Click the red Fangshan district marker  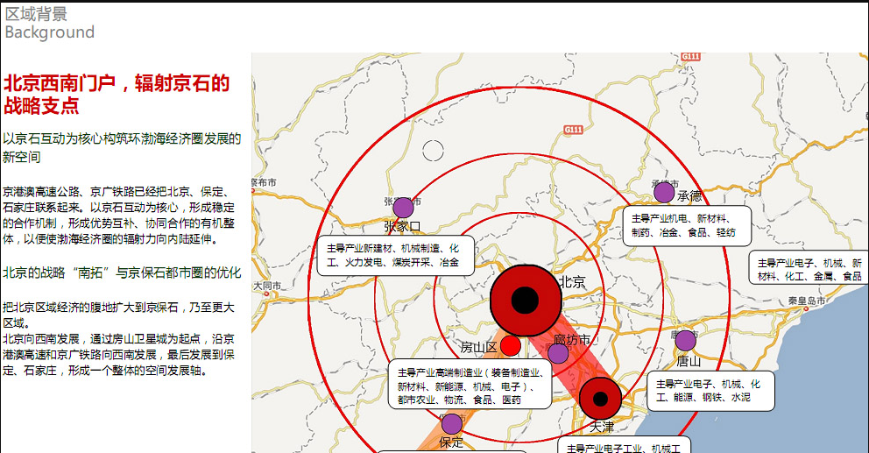pos(511,346)
